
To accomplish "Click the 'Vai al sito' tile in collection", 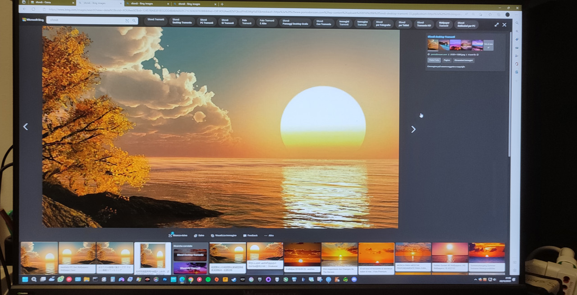I will (x=489, y=45).
